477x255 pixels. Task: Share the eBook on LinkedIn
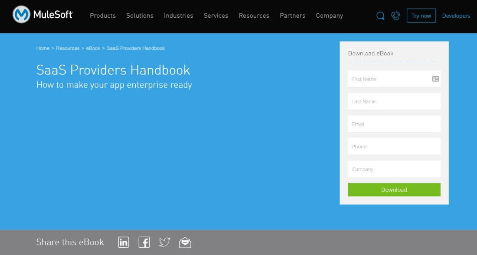pyautogui.click(x=123, y=242)
